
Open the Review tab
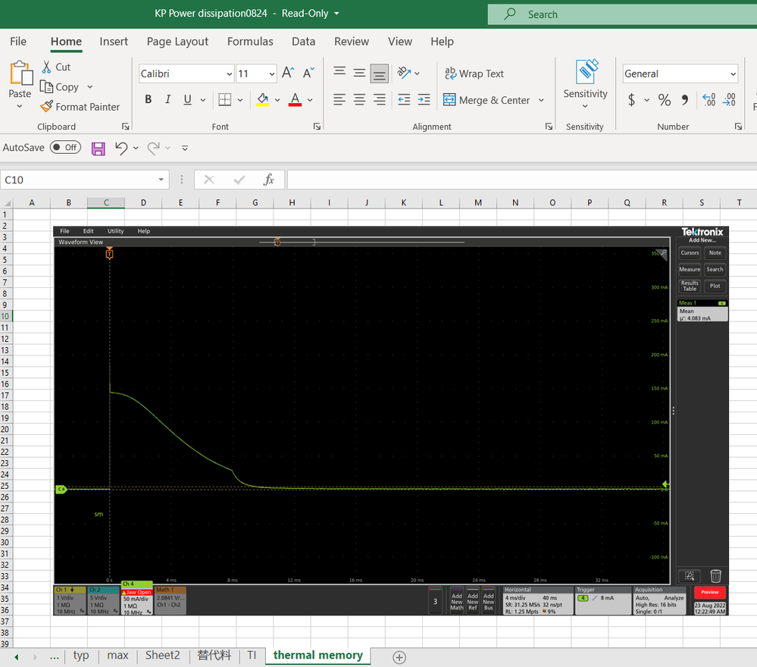coord(352,42)
